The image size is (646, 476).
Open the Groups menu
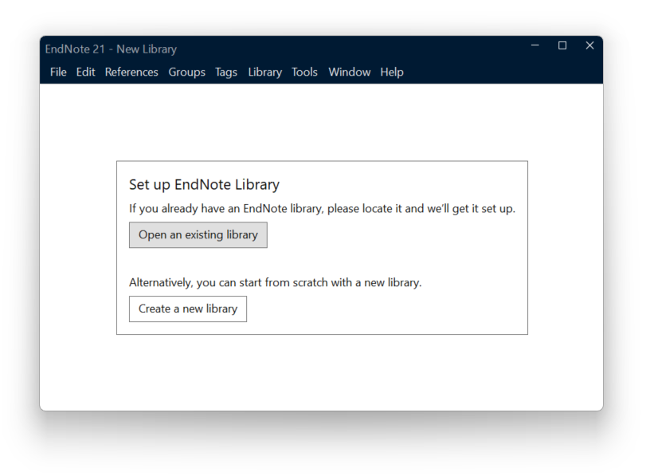pos(186,72)
